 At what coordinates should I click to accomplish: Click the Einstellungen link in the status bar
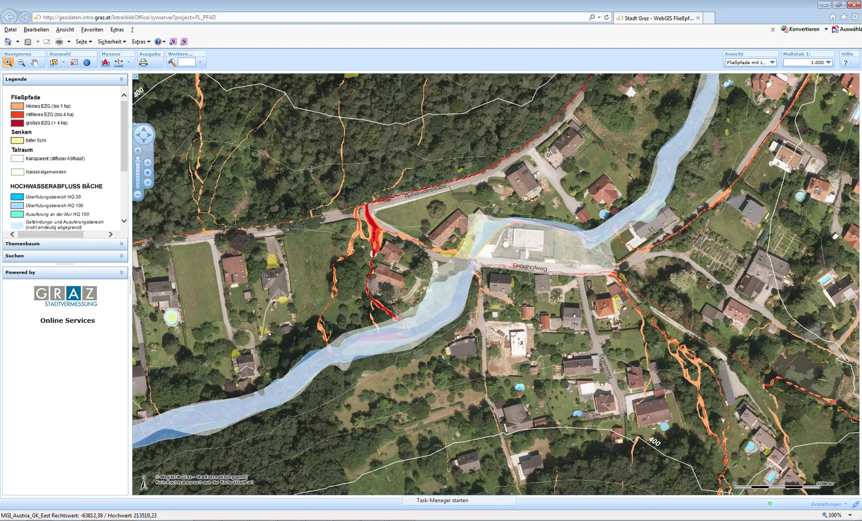826,504
